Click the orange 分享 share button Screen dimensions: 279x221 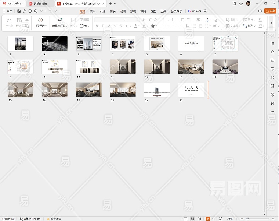click(x=271, y=11)
